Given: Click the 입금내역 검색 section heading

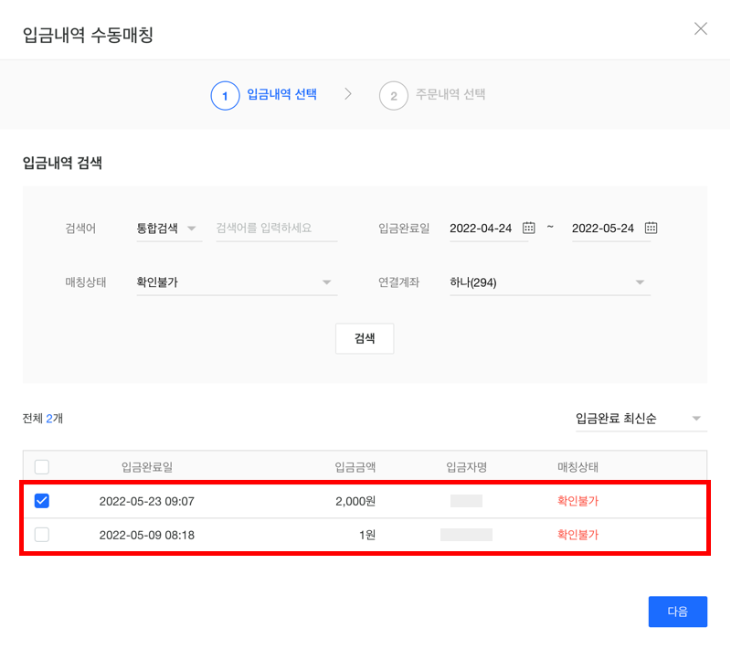Looking at the screenshot, I should point(62,163).
